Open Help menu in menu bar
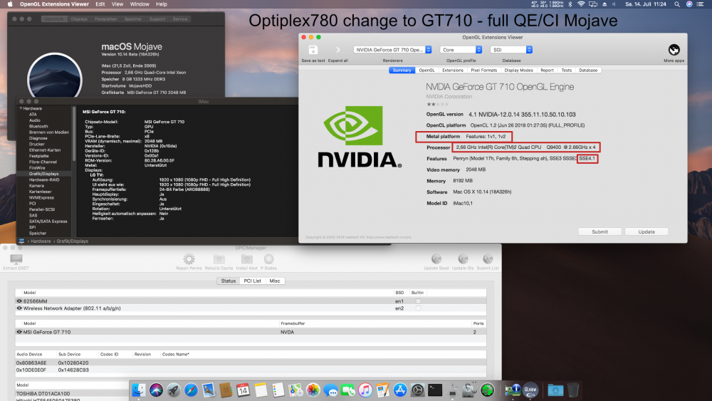 tap(162, 4)
